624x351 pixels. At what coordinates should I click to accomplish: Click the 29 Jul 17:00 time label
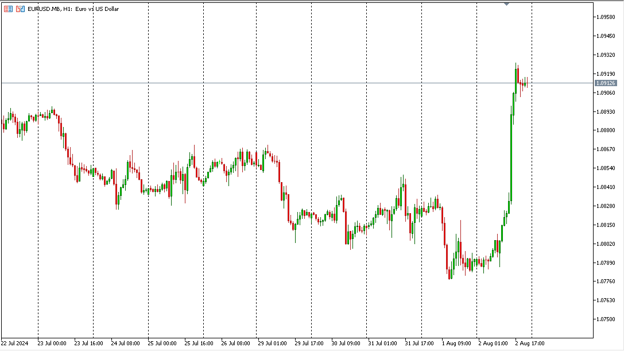[309, 344]
